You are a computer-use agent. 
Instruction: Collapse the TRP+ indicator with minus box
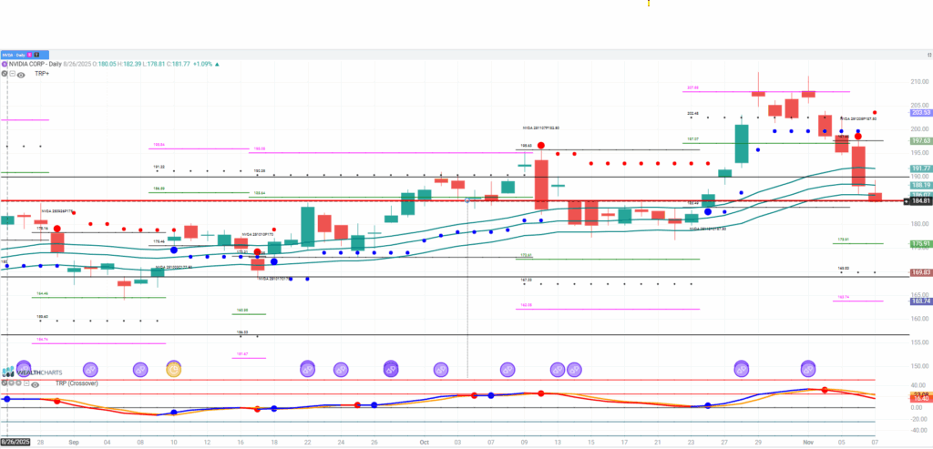click(13, 72)
